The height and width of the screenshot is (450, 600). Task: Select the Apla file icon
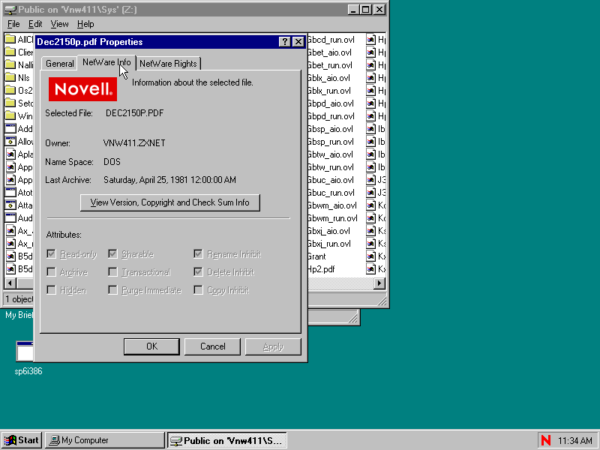pyautogui.click(x=10, y=154)
